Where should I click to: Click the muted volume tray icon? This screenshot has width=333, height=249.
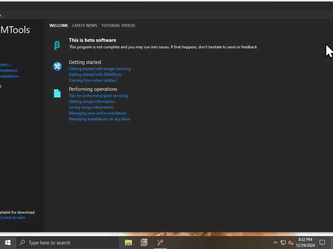click(291, 243)
